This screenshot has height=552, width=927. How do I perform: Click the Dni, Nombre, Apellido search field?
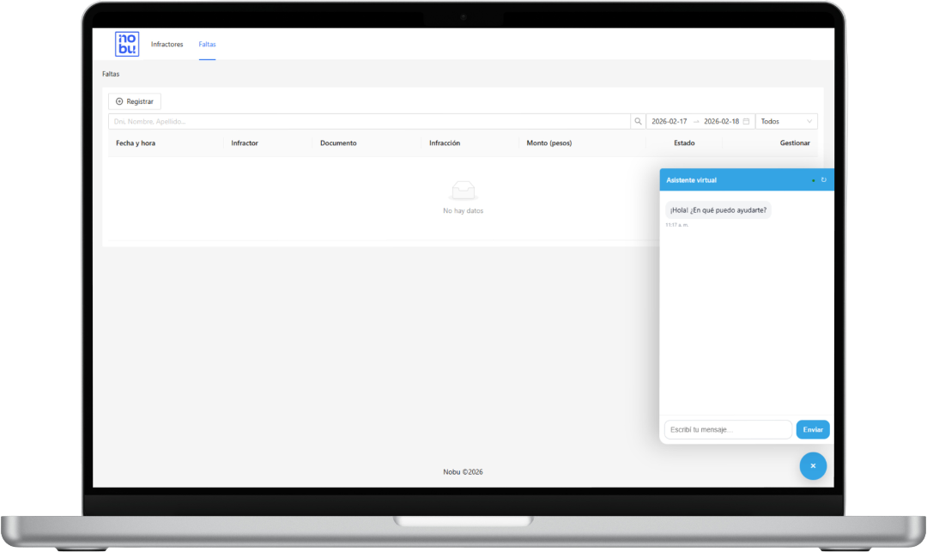[343, 121]
